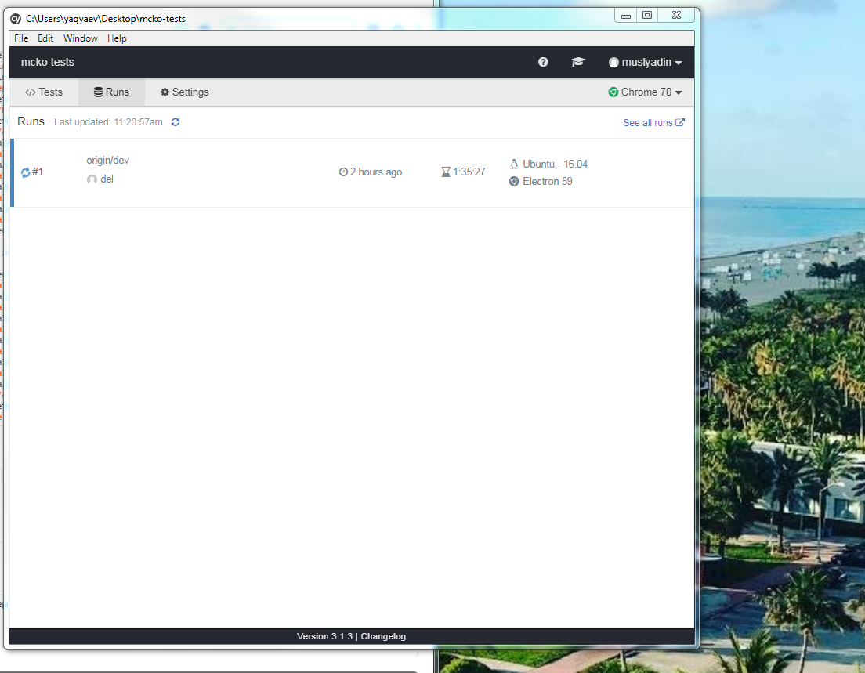Open the Chrome 70 browser dropdown
The width and height of the screenshot is (865, 673).
click(645, 92)
